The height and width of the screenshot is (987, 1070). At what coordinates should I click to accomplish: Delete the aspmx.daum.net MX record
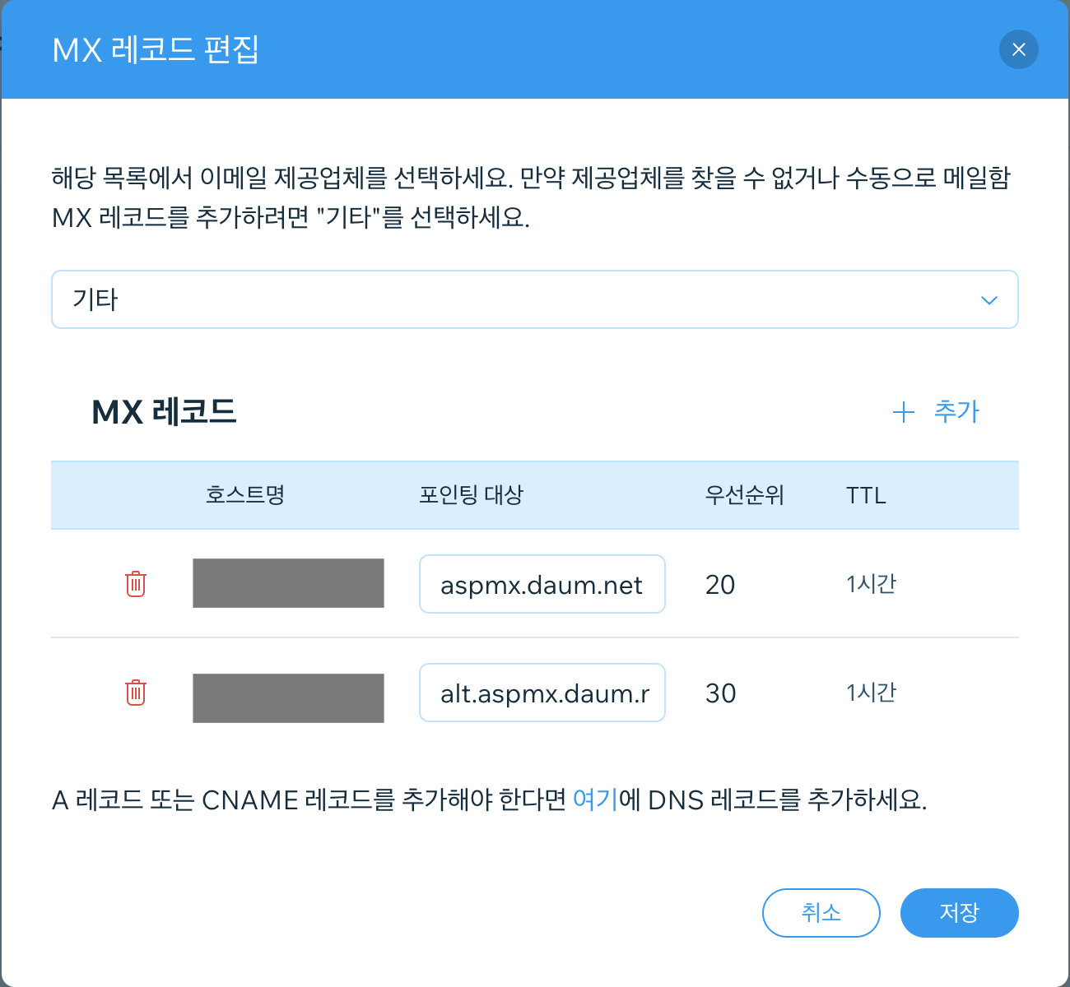[136, 584]
